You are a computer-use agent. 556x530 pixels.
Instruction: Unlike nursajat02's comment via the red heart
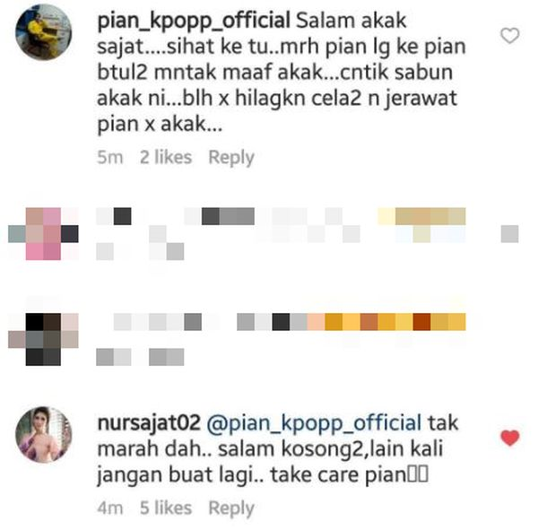point(510,438)
